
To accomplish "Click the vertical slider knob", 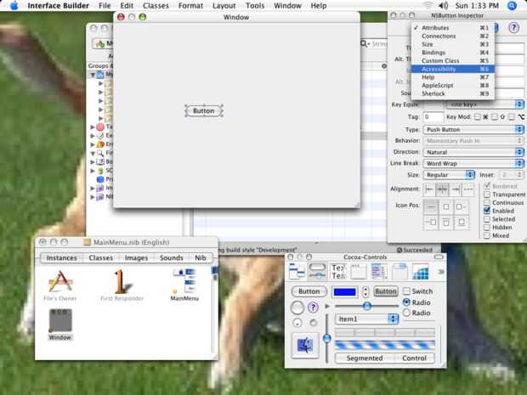I will (326, 338).
